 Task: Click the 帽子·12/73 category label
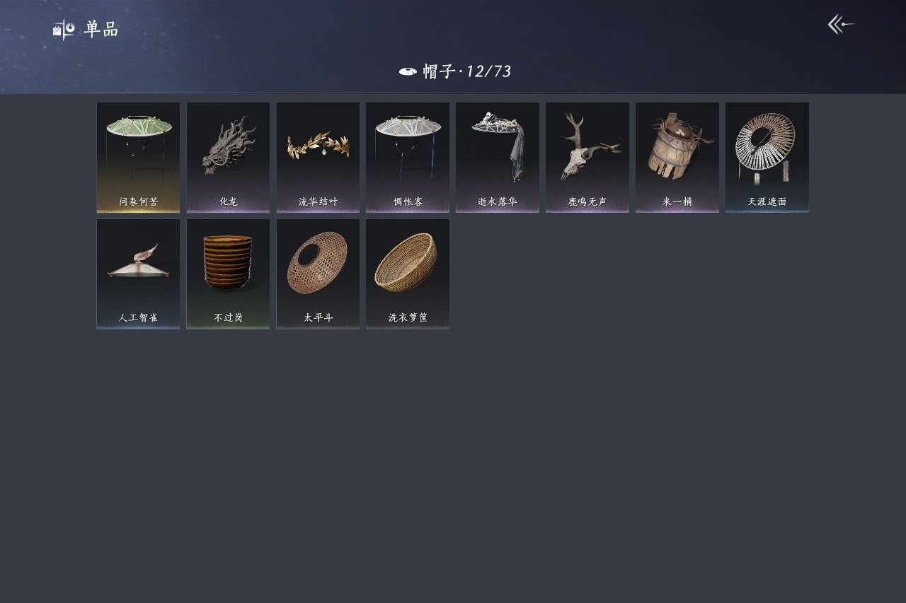[x=467, y=71]
